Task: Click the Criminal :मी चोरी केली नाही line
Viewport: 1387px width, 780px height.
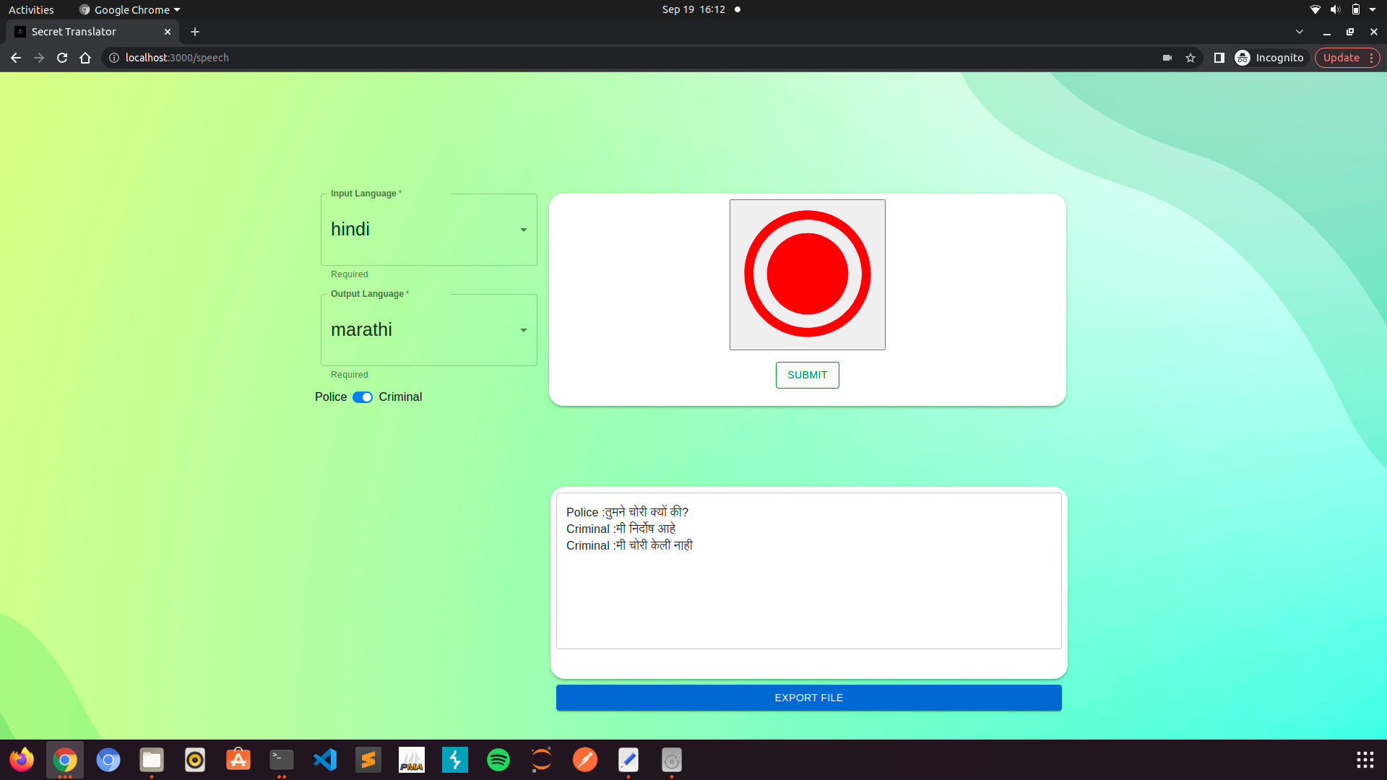Action: [x=629, y=545]
